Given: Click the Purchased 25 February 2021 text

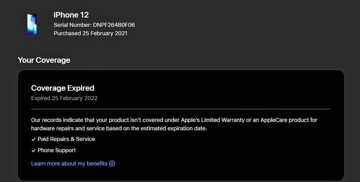Looking at the screenshot, I should [x=90, y=33].
